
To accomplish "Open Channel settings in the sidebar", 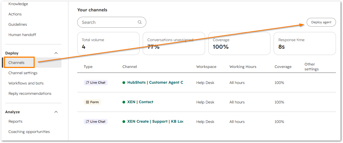I will coord(23,73).
